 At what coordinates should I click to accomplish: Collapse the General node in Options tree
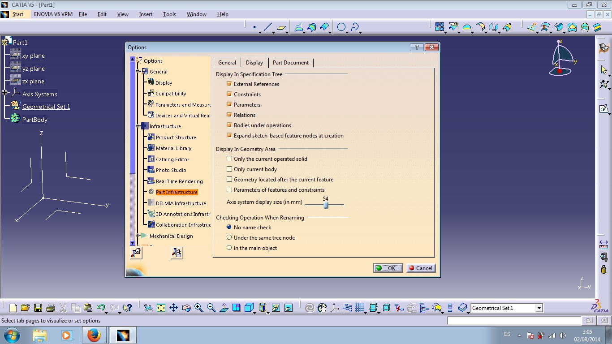click(x=138, y=71)
